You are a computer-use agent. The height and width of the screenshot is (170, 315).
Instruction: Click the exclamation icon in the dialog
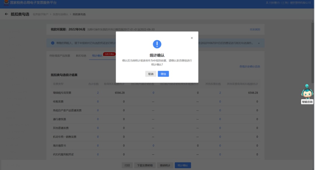click(157, 44)
